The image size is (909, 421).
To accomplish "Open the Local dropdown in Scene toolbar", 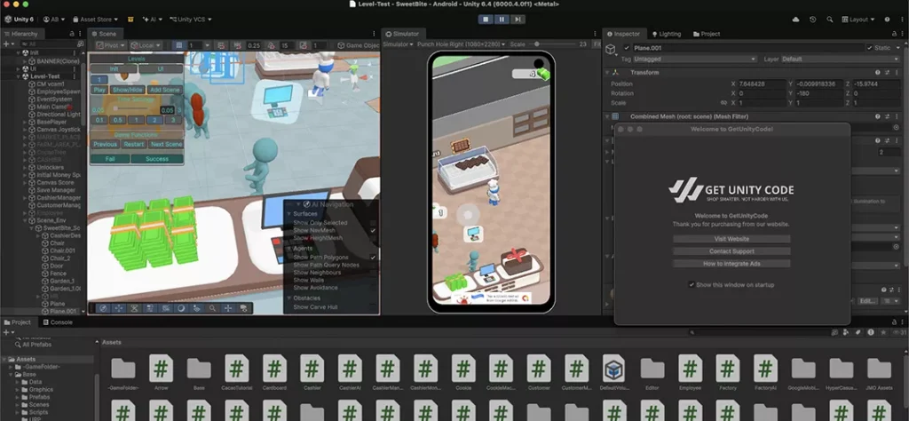I will click(x=146, y=45).
